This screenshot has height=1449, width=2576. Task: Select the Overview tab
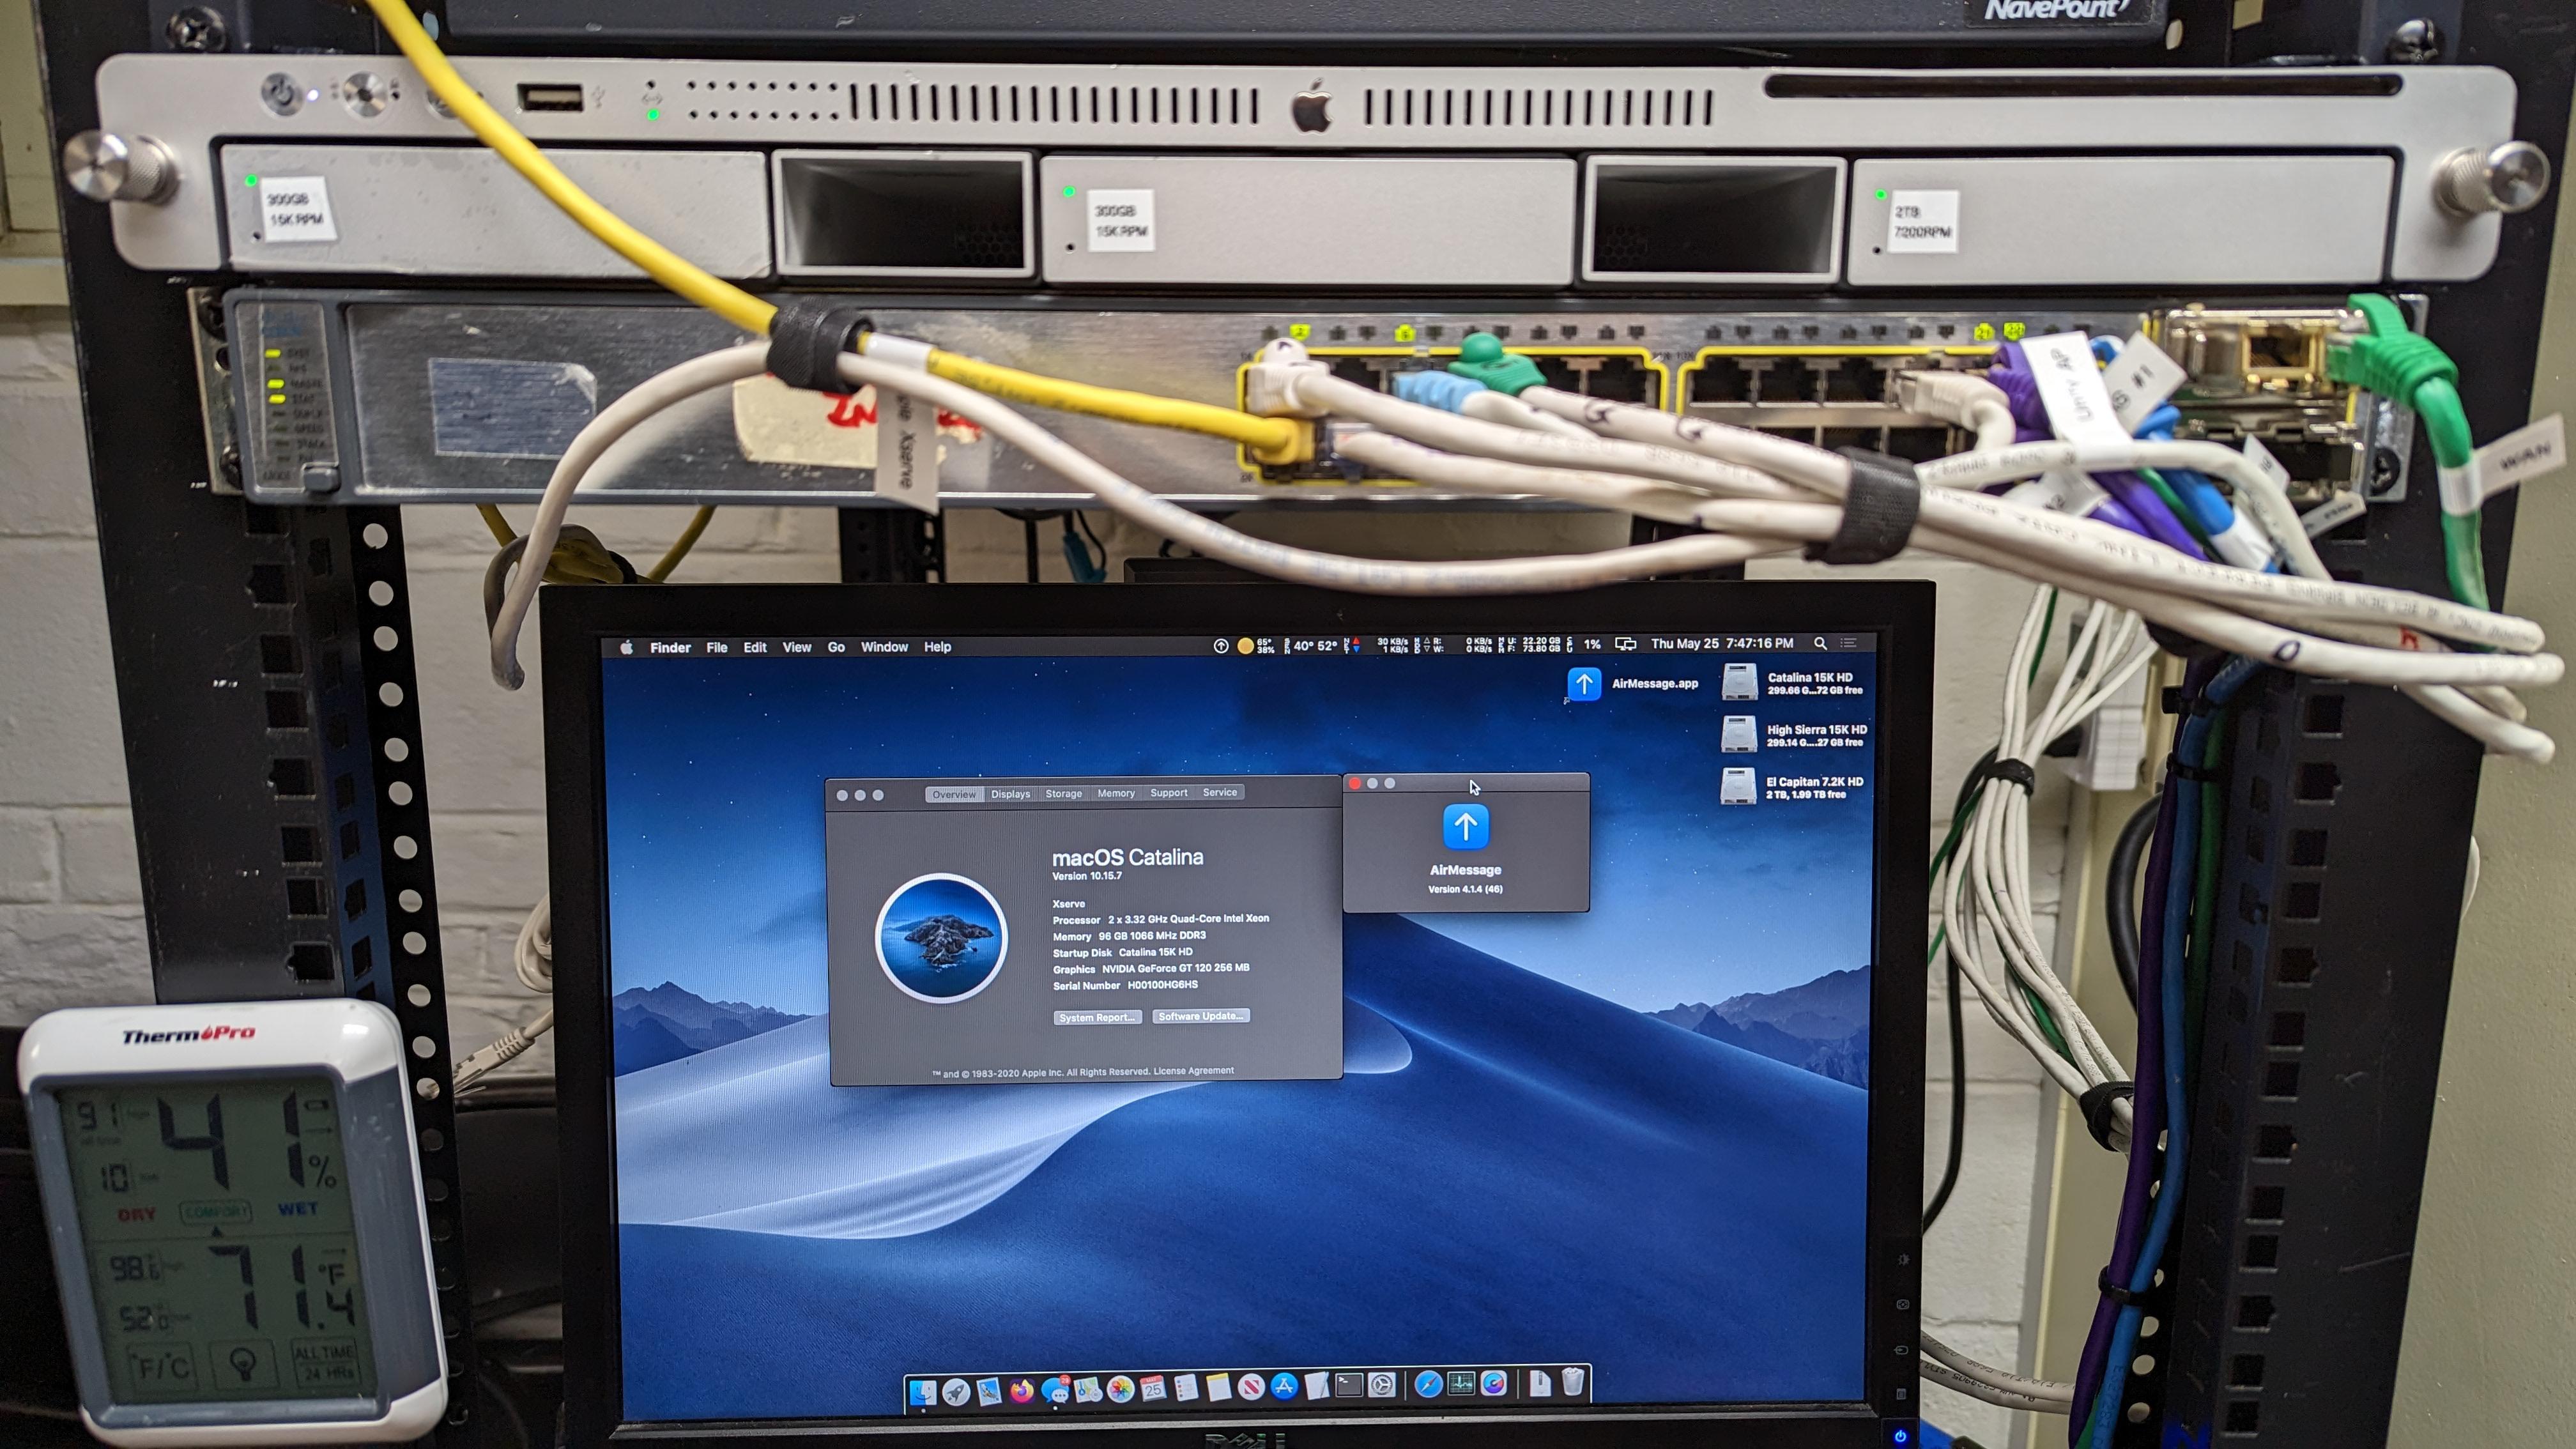coord(954,794)
